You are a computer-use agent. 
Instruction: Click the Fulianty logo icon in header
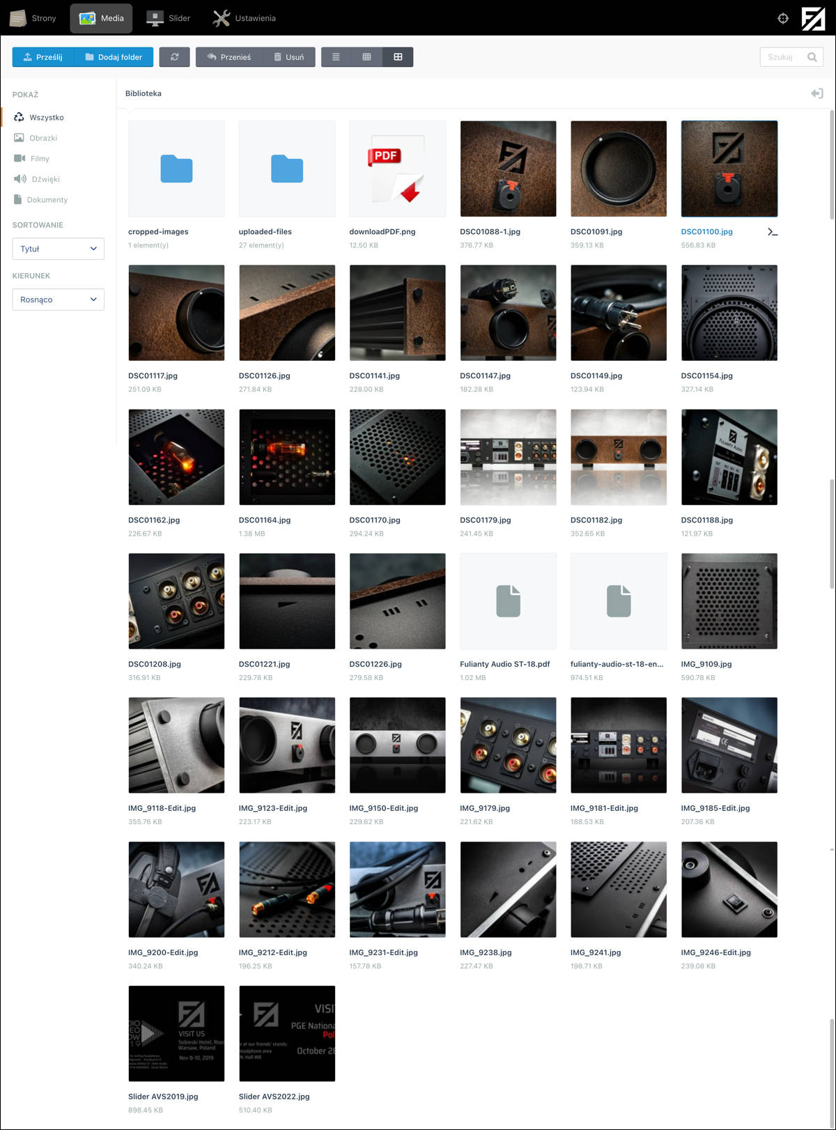click(813, 18)
